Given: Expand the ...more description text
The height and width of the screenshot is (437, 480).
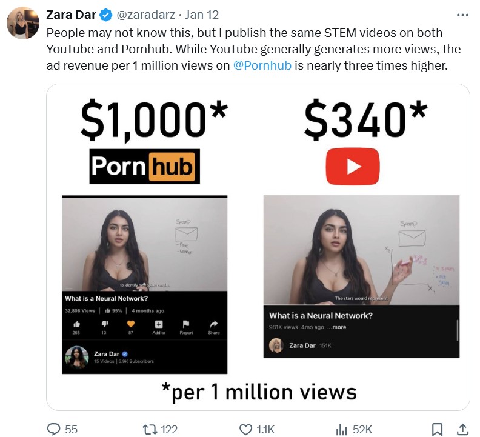Looking at the screenshot, I should 336,327.
